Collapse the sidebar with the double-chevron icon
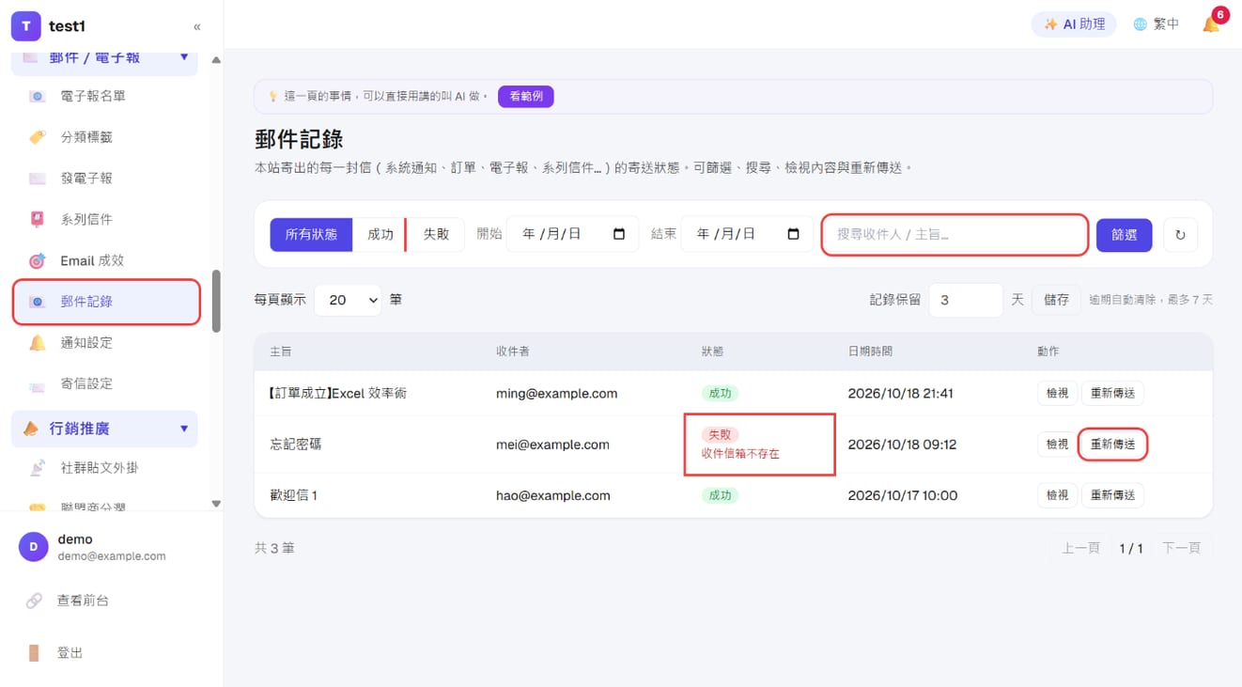Image resolution: width=1242 pixels, height=687 pixels. pyautogui.click(x=196, y=26)
